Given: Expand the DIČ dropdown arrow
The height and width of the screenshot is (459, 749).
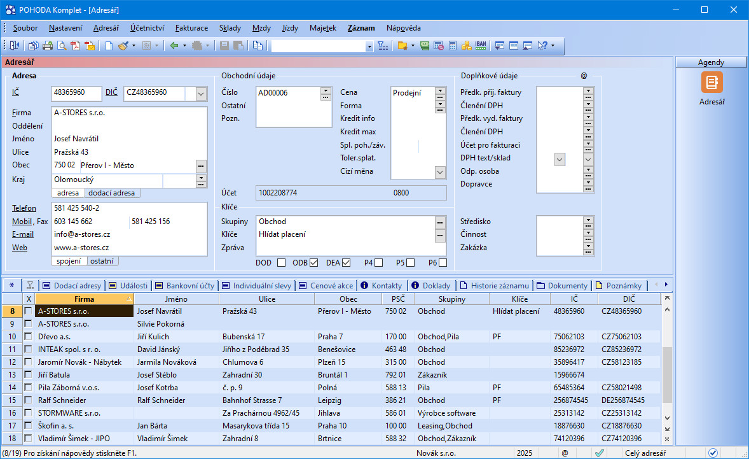Looking at the screenshot, I should click(201, 94).
